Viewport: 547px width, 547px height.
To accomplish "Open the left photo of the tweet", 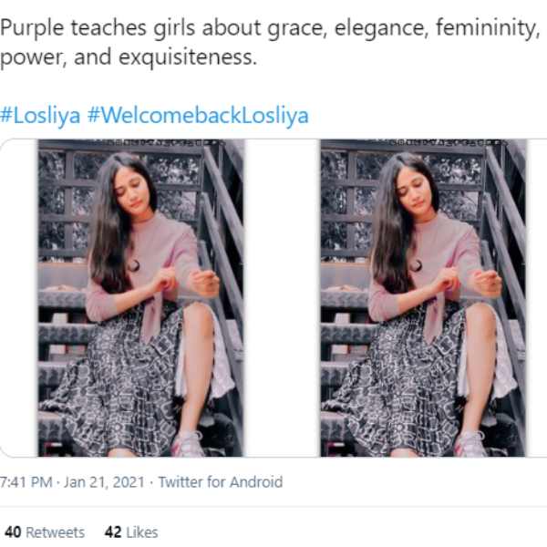I will click(141, 297).
